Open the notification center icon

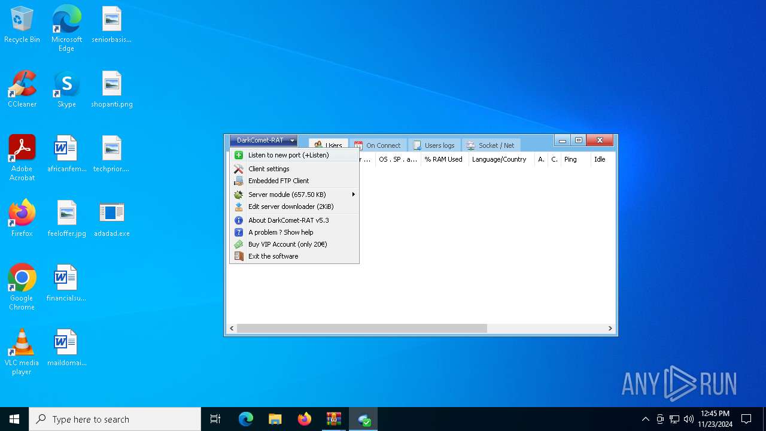746,419
